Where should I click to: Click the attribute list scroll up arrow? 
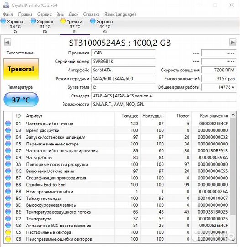(233, 115)
